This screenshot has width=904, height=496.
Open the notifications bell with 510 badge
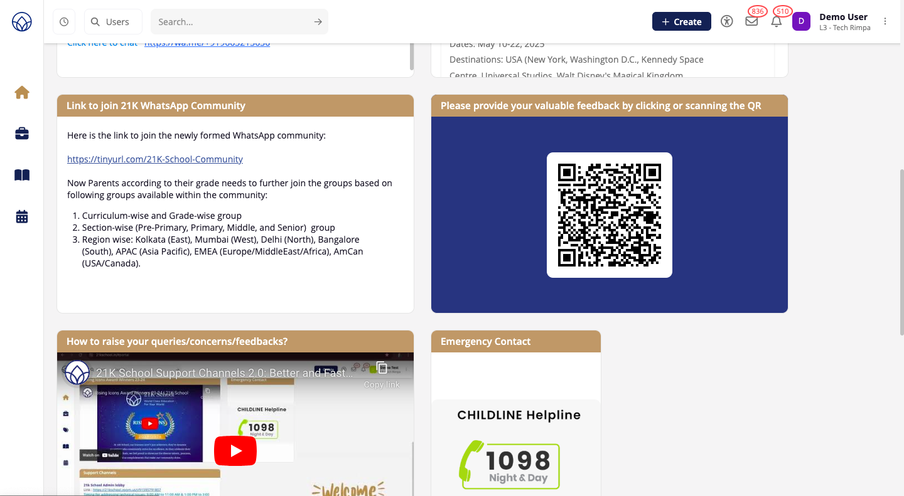777,21
